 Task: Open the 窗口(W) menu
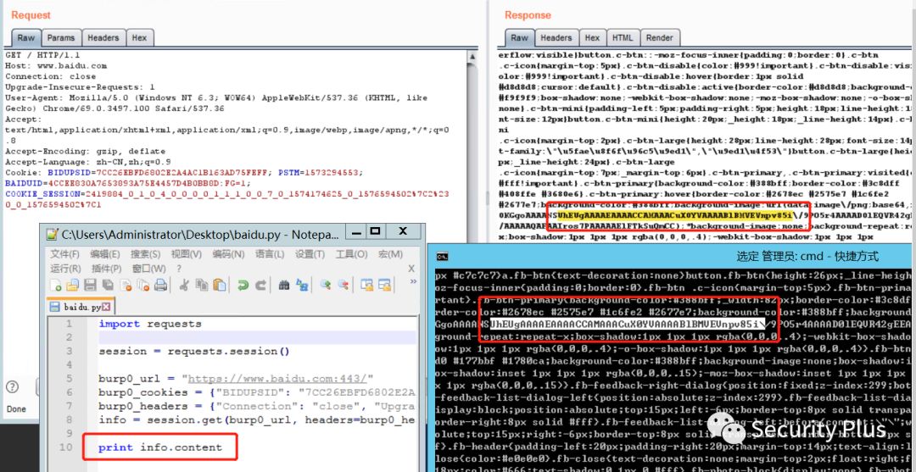coord(149,269)
